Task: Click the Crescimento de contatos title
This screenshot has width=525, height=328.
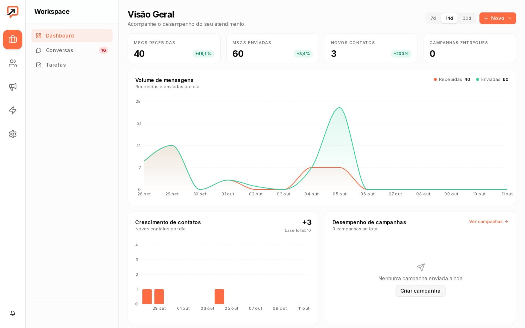Action: [168, 222]
